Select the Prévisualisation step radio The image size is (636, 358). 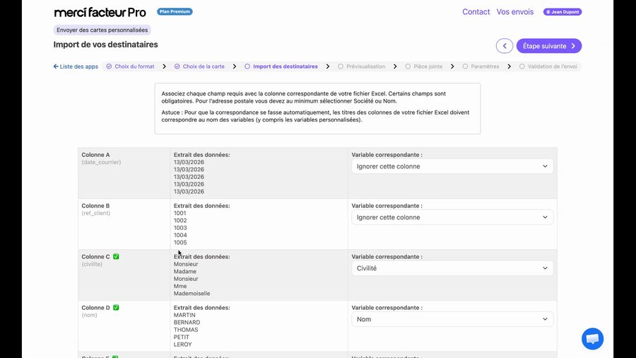point(341,67)
